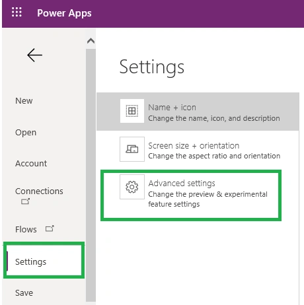Screen dimensions: 304x305
Task: Click the sidebar scroll-up chevron
Action: [x=91, y=41]
